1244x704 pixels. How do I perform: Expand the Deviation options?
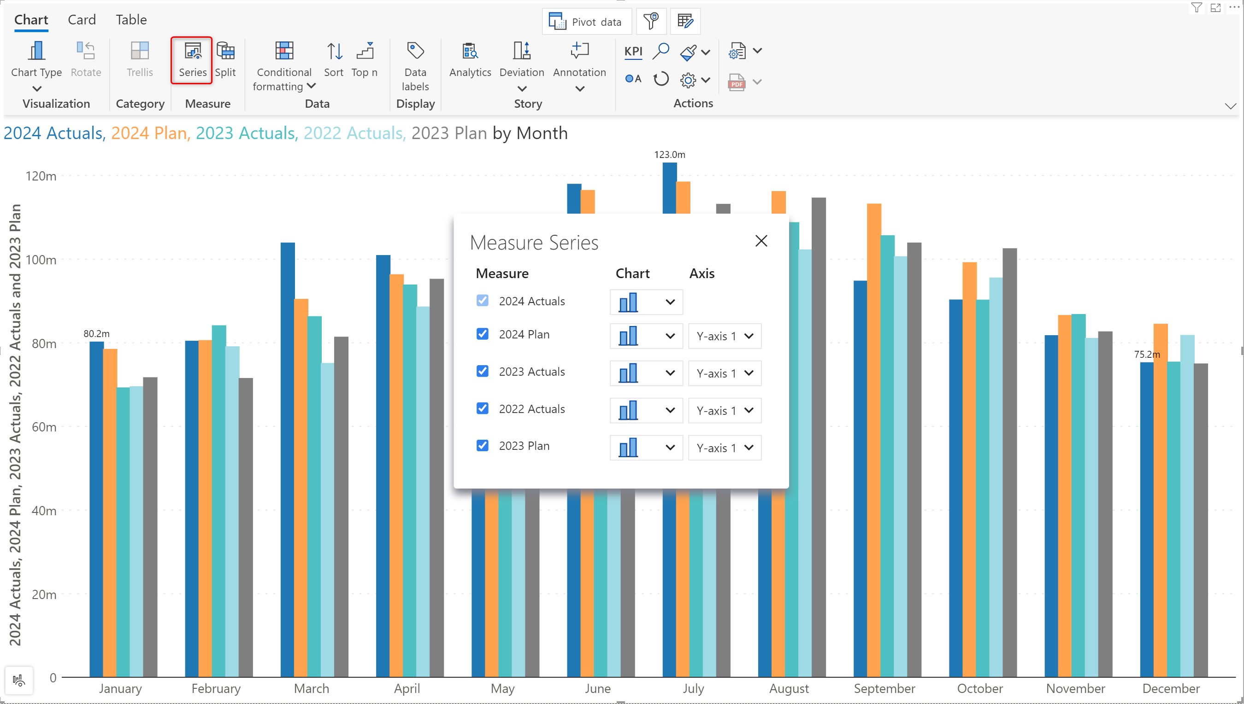coord(522,88)
